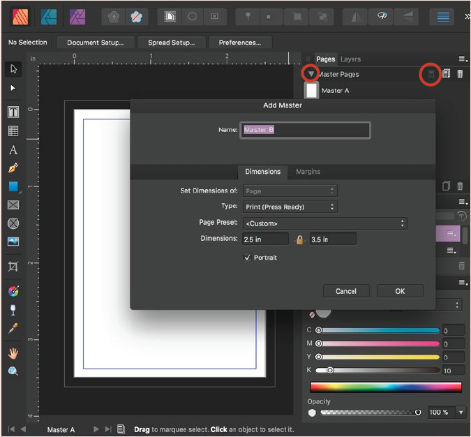Choose the Rectangle shape tool

13,186
